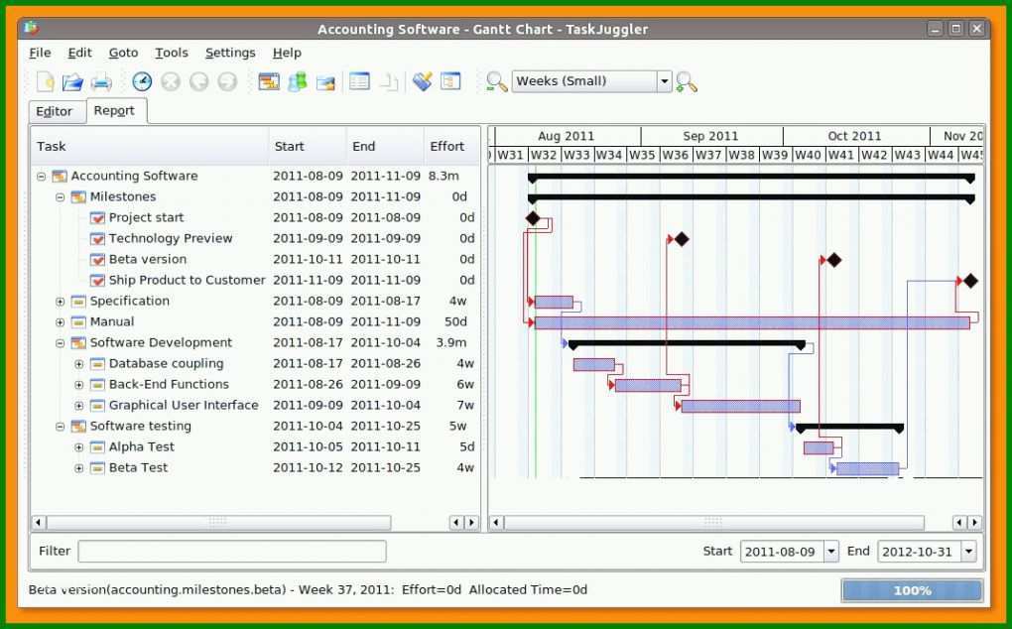Collapse the Software Development group
The height and width of the screenshot is (629, 1012).
60,343
